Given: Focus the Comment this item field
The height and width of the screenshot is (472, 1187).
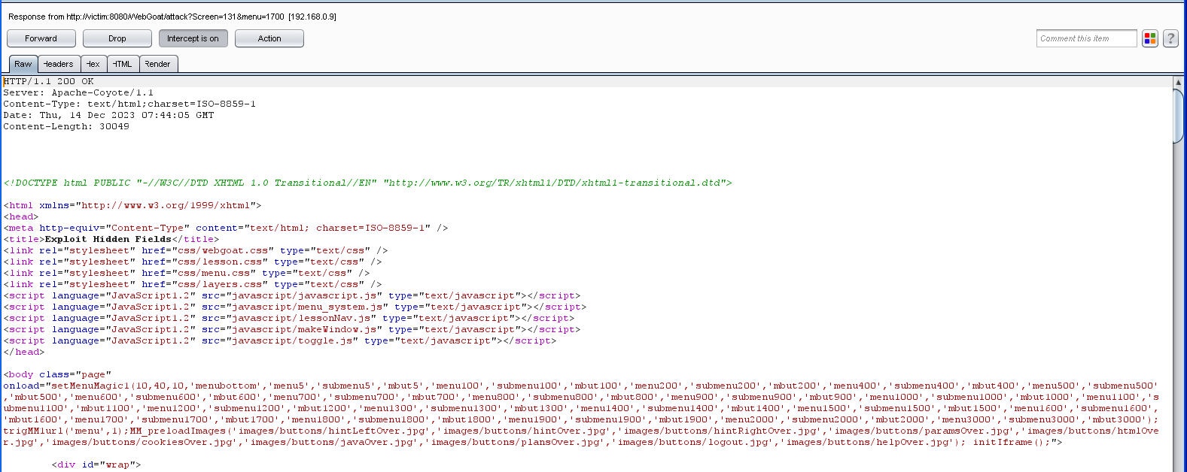Looking at the screenshot, I should click(x=1086, y=38).
